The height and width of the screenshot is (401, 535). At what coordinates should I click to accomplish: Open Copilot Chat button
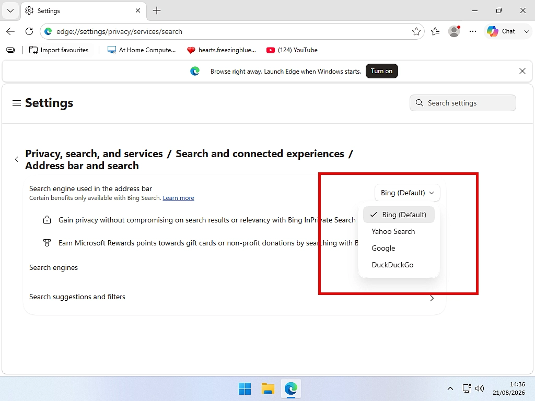[x=501, y=31]
